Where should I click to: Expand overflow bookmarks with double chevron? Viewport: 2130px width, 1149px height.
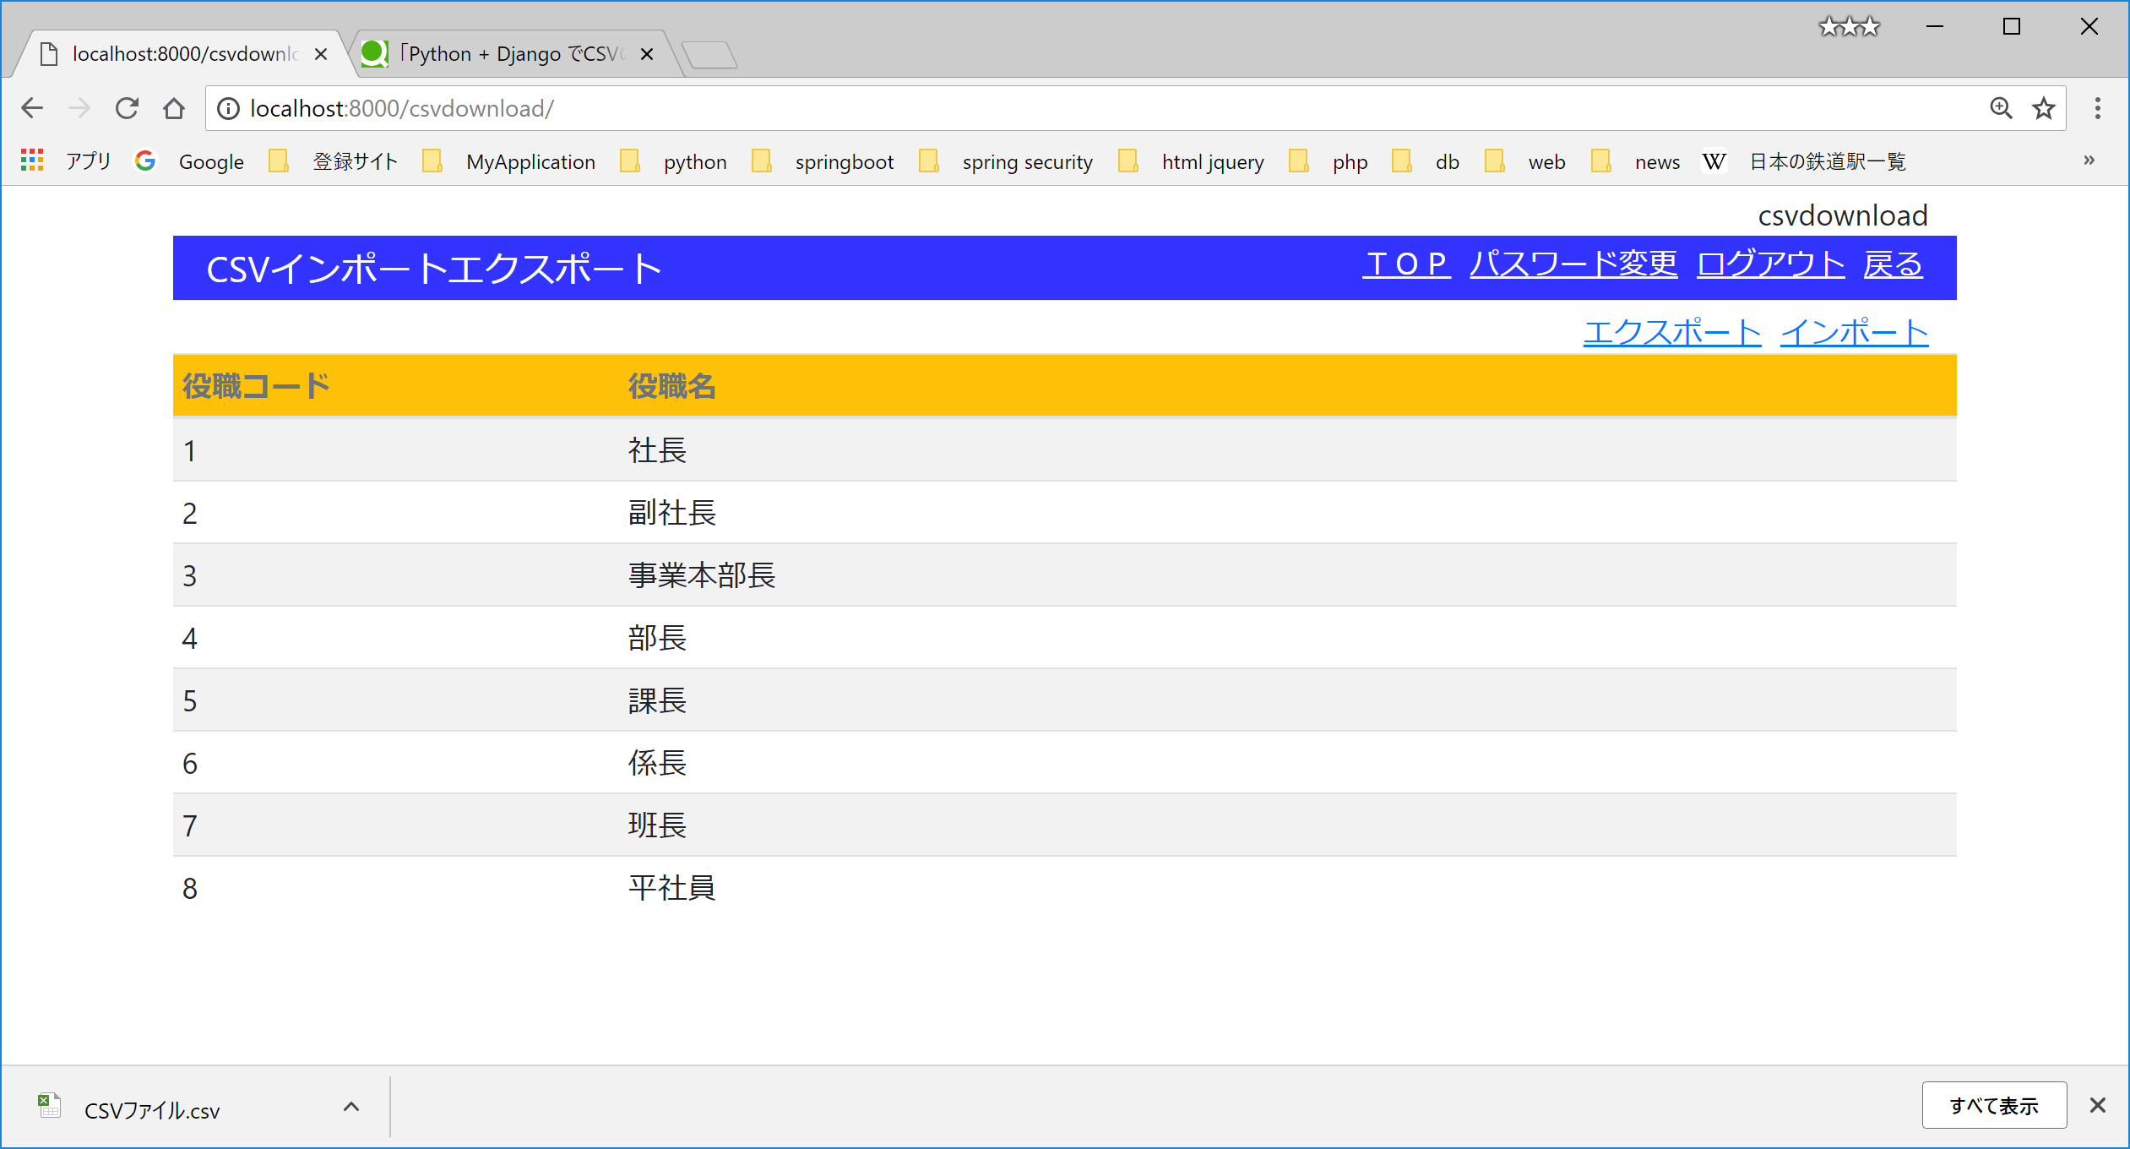[x=2089, y=161]
